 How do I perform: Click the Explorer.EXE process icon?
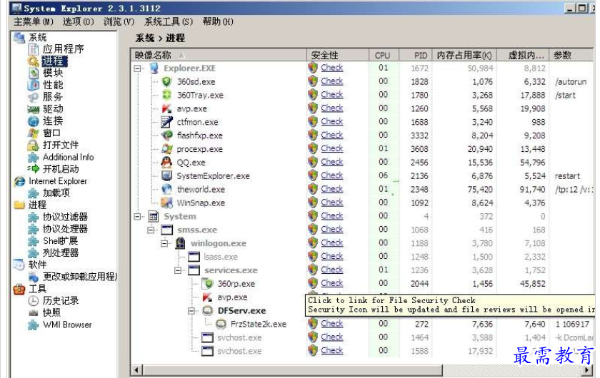154,68
